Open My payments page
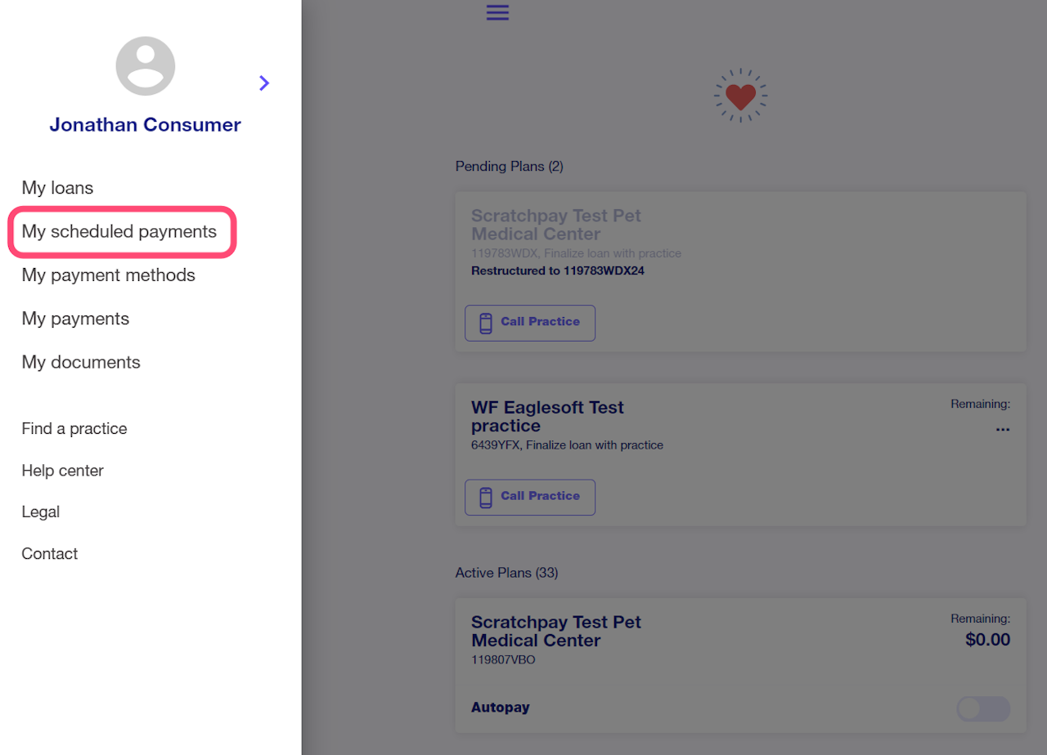 click(76, 319)
